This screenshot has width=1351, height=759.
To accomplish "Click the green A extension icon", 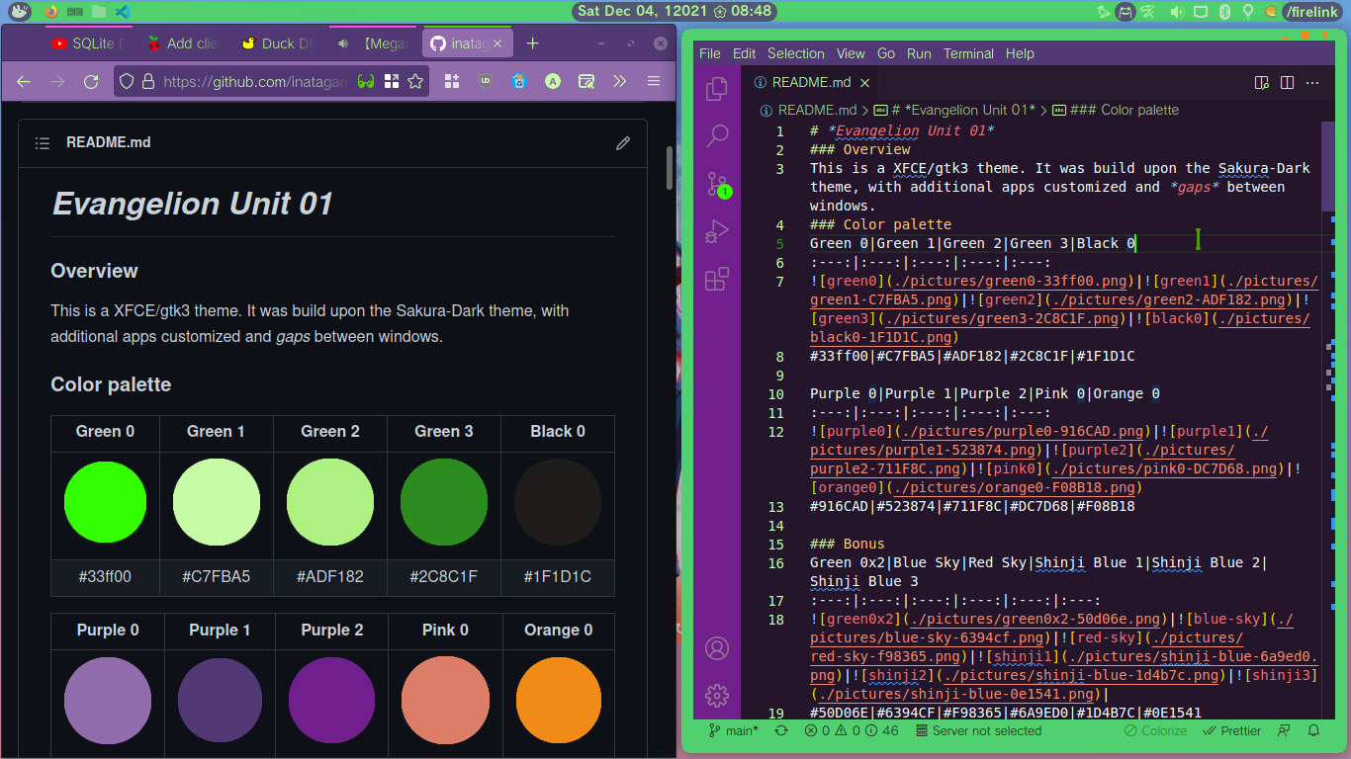I will (553, 82).
